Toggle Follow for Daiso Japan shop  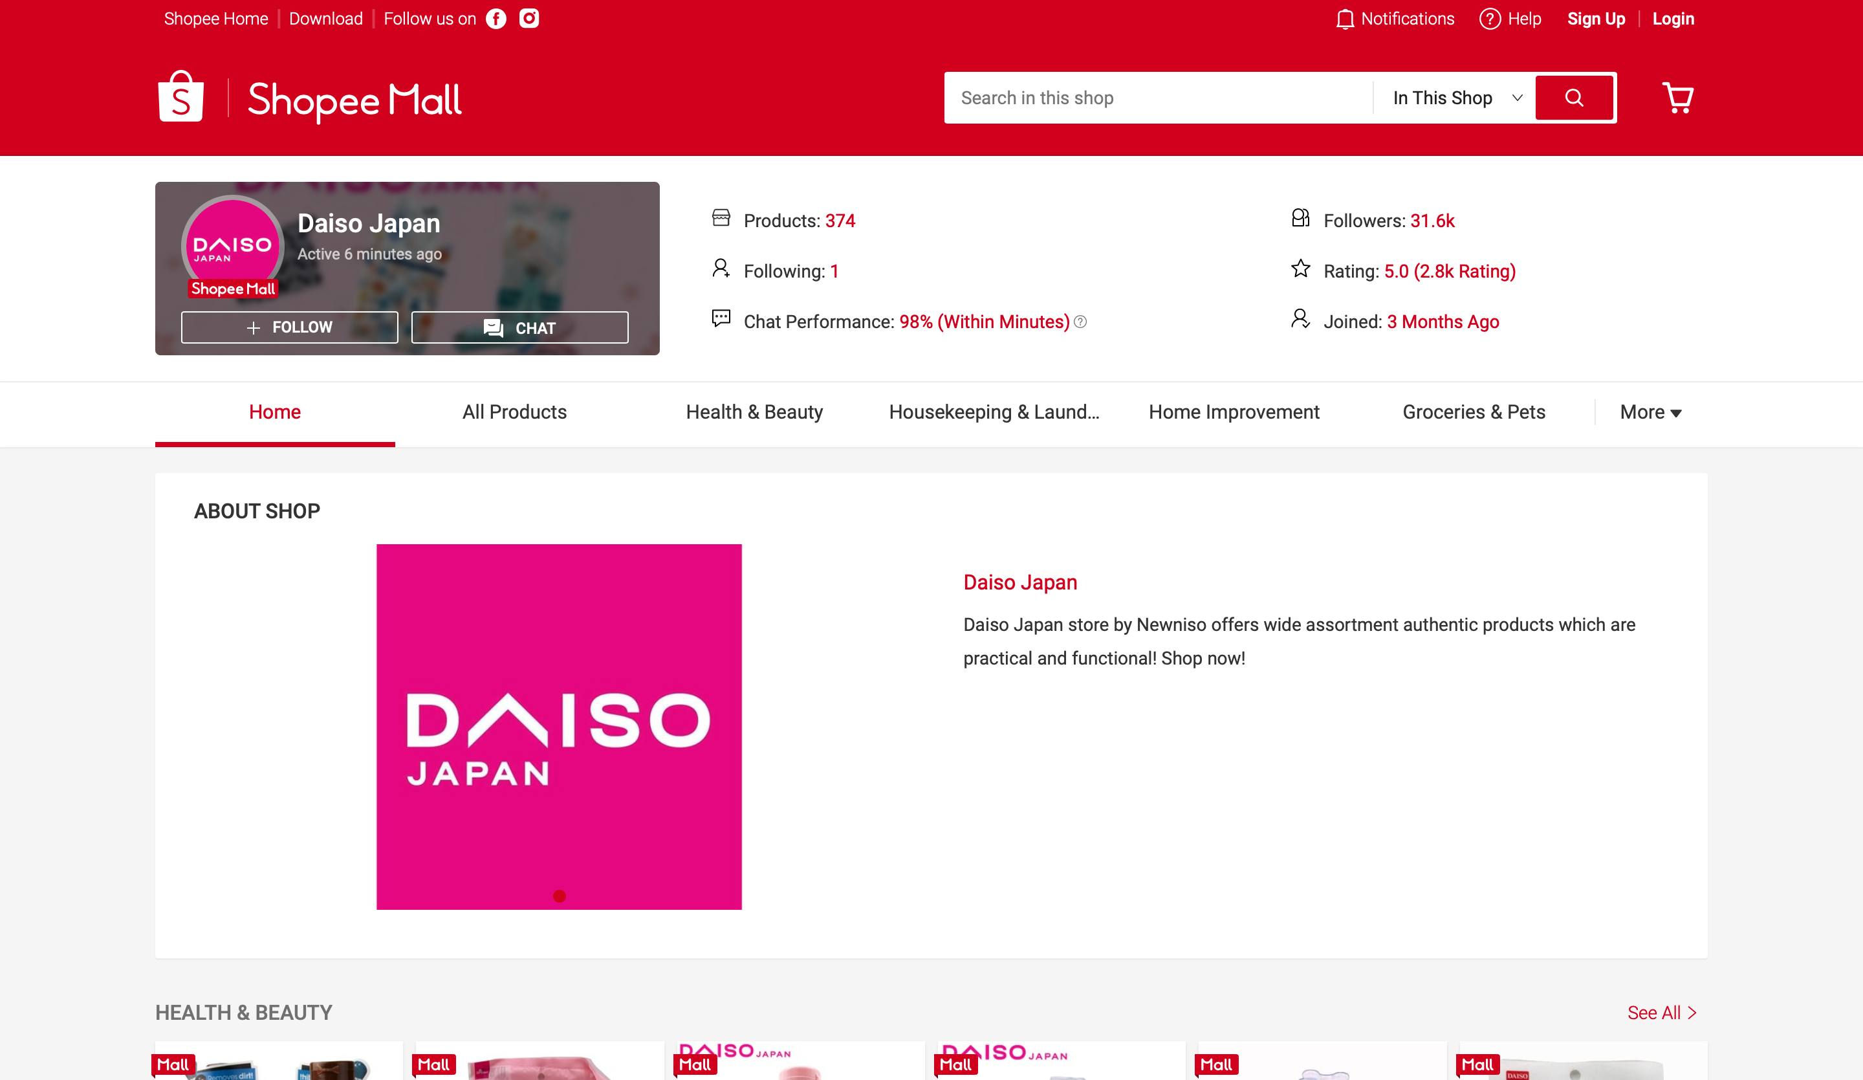tap(289, 327)
